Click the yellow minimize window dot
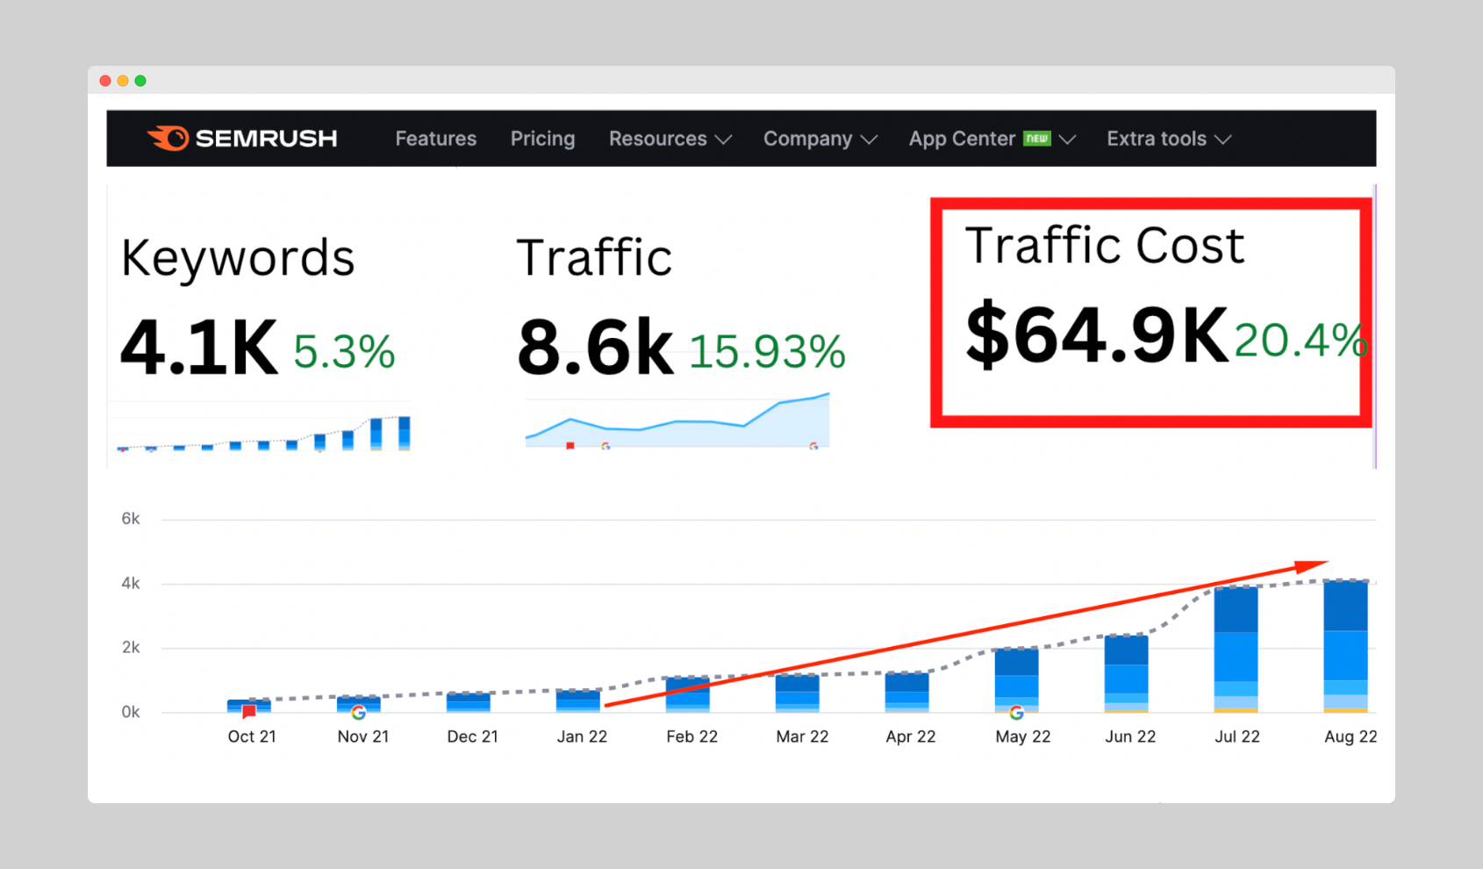1483x869 pixels. coord(123,81)
